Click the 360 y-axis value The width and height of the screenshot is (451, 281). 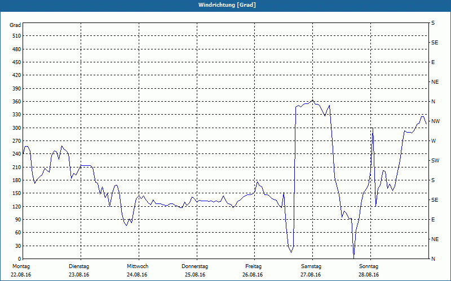[17, 102]
